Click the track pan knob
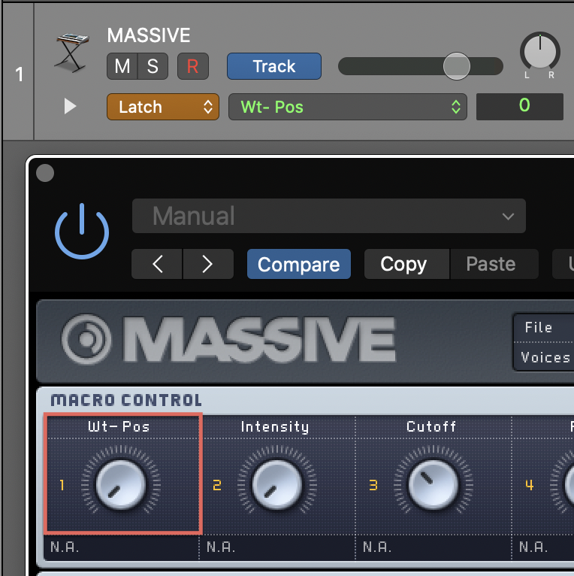This screenshot has width=574, height=576. pos(540,51)
